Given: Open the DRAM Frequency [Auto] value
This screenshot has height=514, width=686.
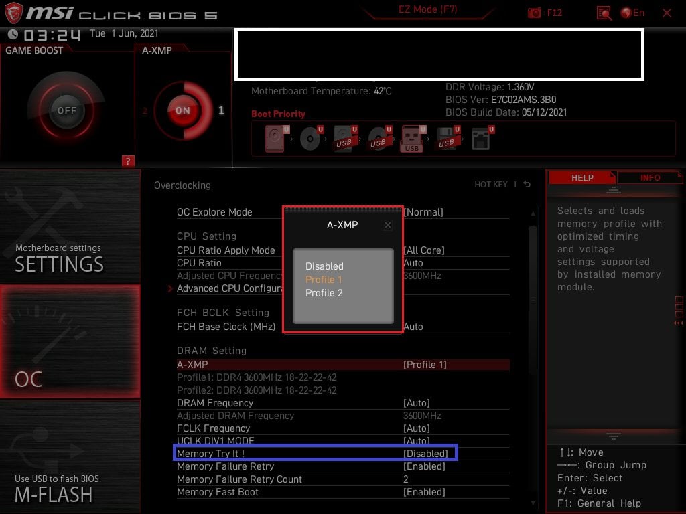Looking at the screenshot, I should pos(417,403).
